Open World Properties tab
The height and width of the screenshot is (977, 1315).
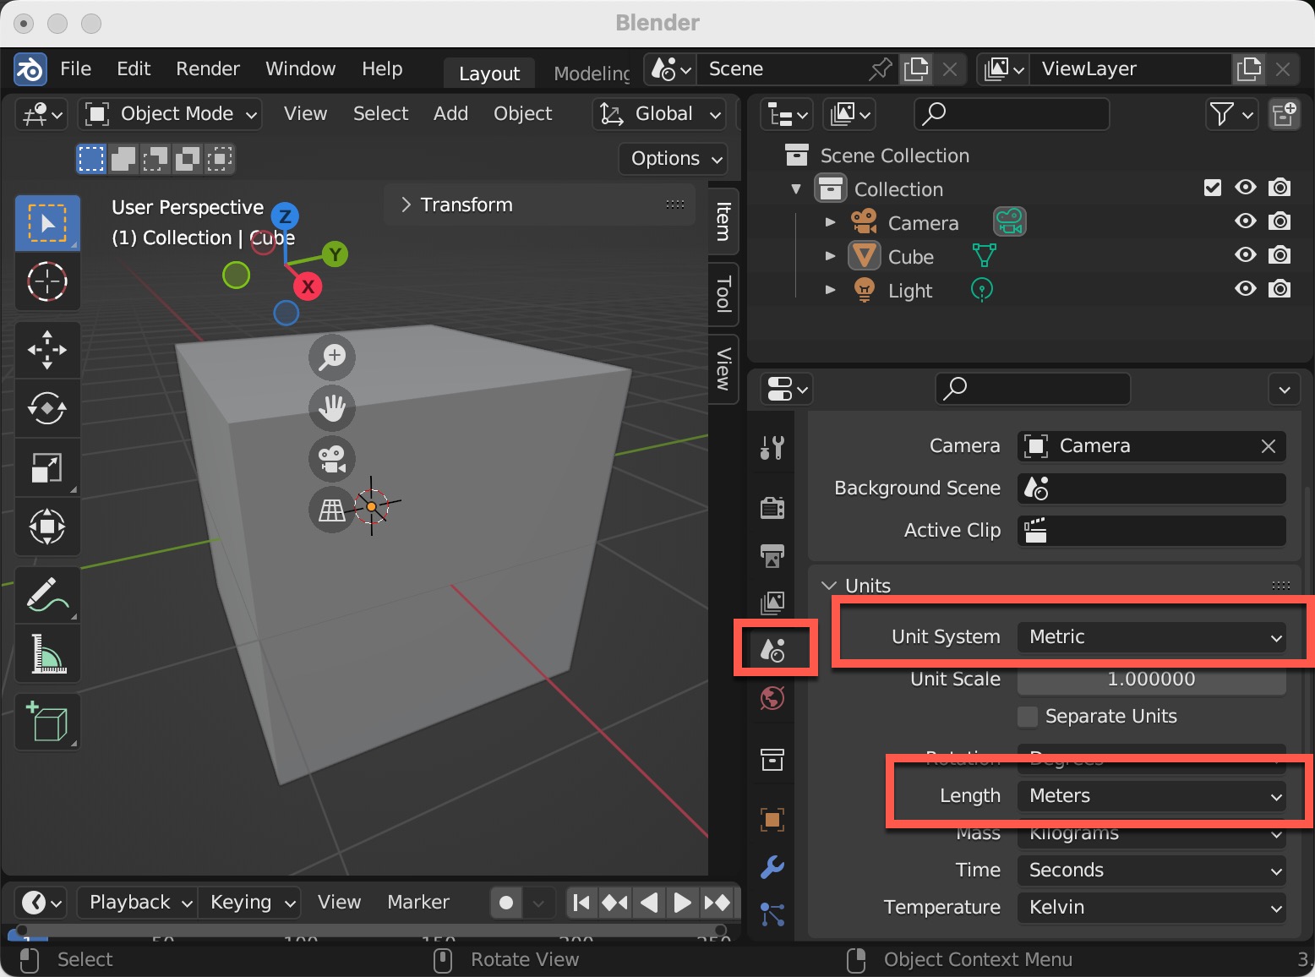(x=771, y=699)
